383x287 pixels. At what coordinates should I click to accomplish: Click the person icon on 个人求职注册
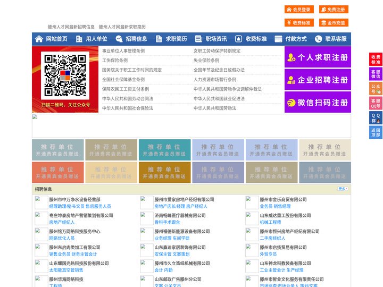coord(291,57)
